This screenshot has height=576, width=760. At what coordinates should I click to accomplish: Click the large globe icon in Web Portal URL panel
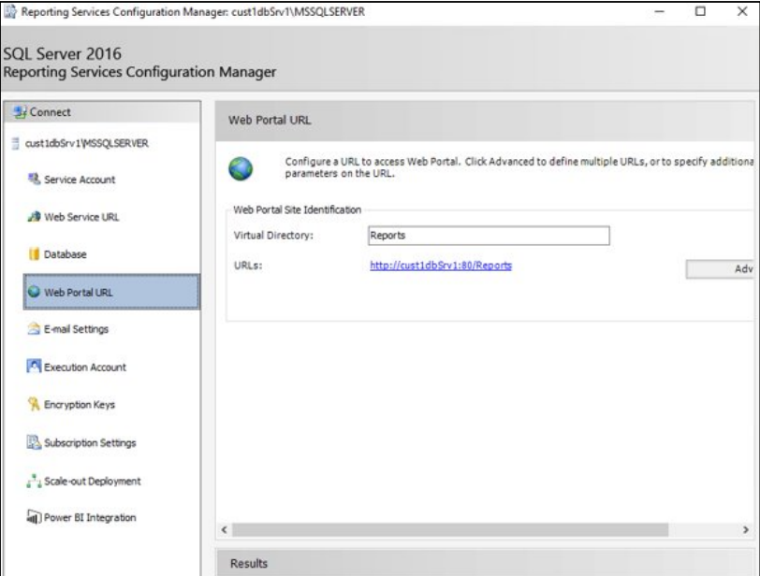pos(241,169)
